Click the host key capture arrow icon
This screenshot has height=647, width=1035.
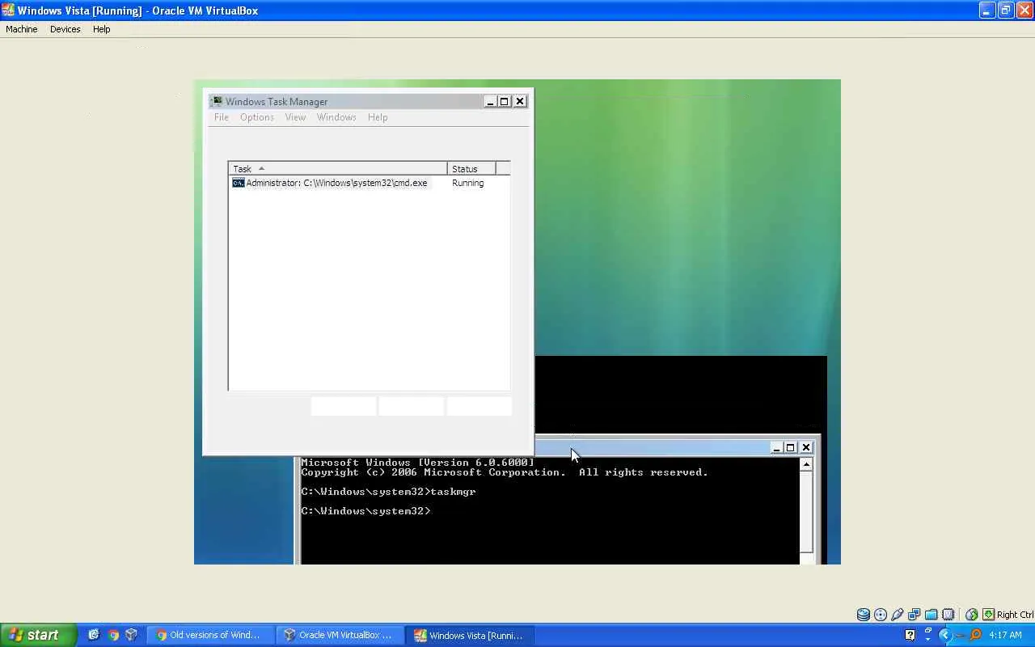[988, 615]
